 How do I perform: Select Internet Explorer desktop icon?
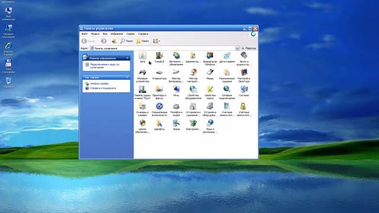[x=8, y=49]
